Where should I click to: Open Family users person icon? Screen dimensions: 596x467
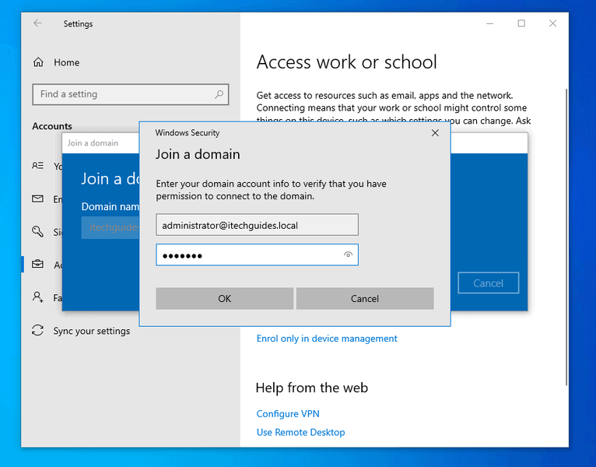click(x=37, y=297)
